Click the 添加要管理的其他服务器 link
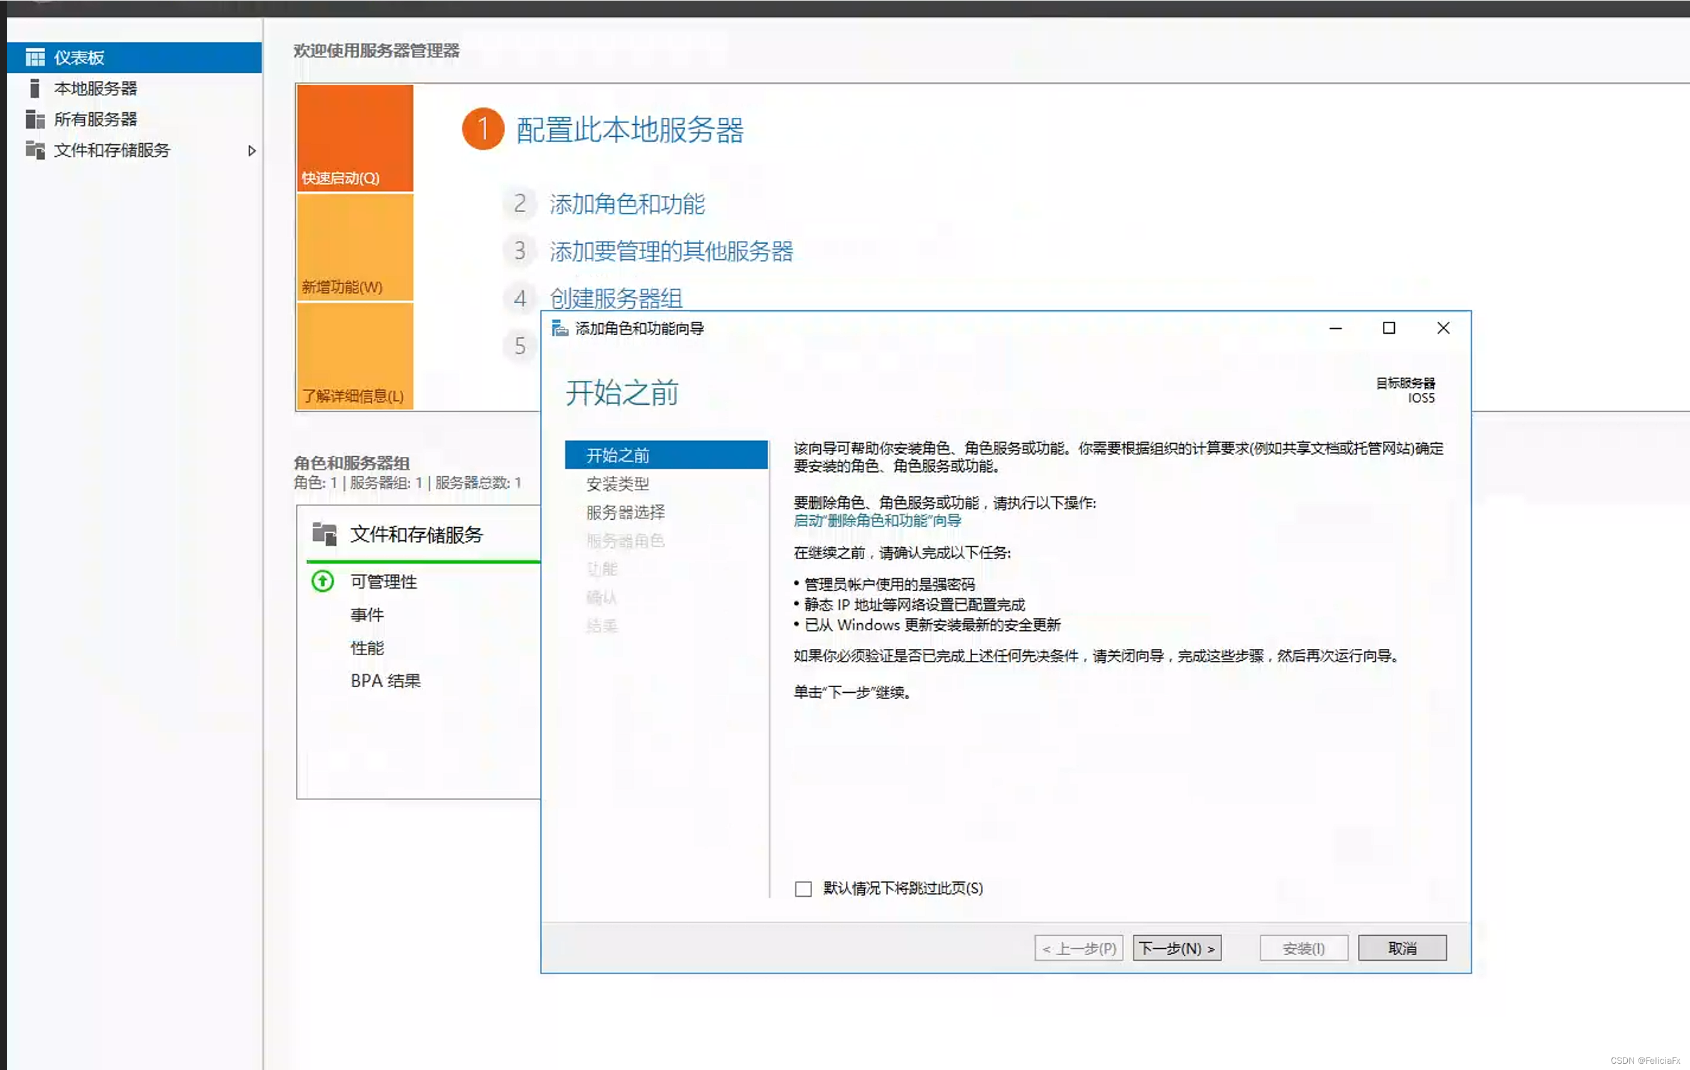 point(671,251)
